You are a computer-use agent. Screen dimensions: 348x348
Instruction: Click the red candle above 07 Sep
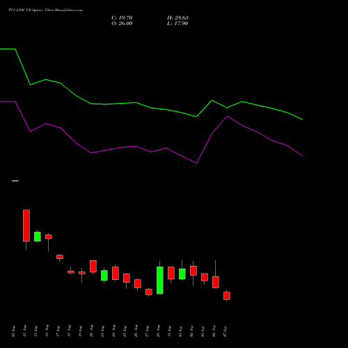click(x=227, y=296)
